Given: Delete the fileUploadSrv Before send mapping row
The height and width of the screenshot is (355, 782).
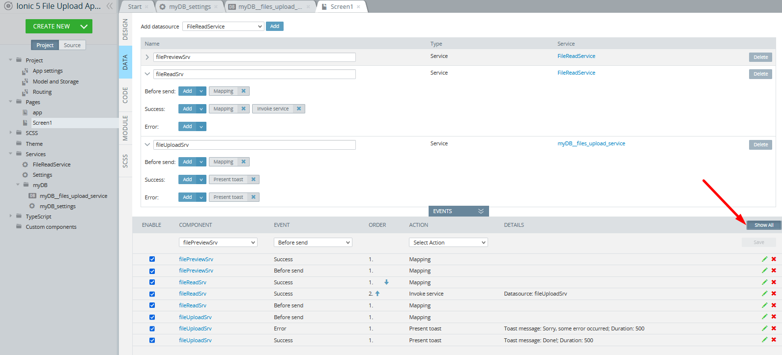Looking at the screenshot, I should [774, 316].
